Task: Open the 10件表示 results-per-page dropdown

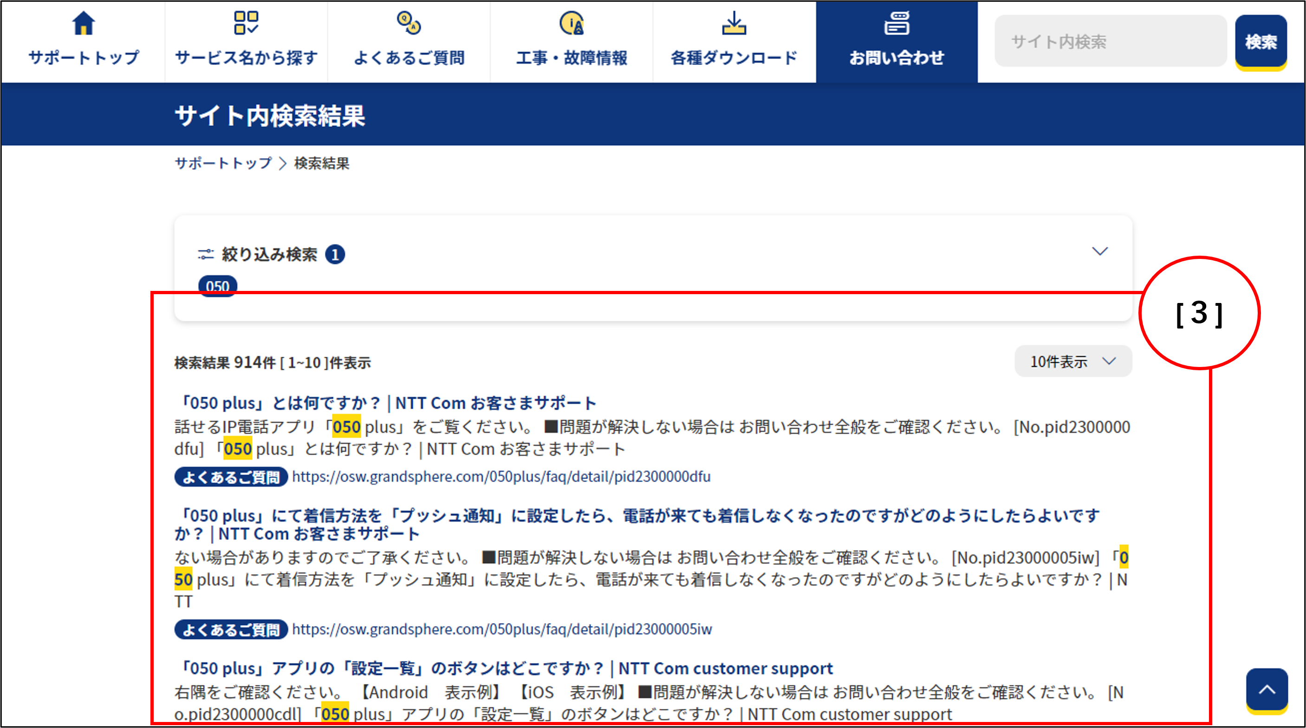Action: click(x=1073, y=361)
